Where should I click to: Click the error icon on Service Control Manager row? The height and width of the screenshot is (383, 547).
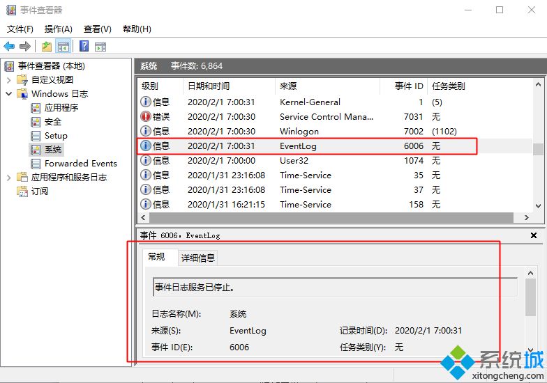coord(145,116)
